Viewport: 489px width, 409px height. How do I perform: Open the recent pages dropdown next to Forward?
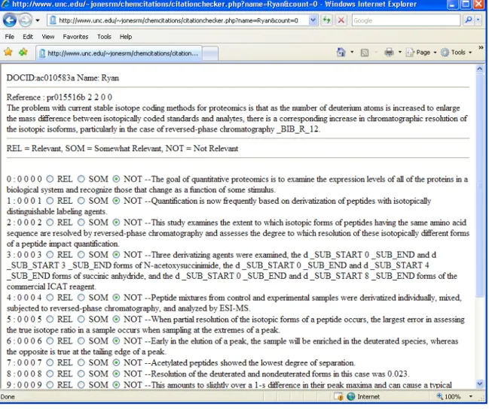click(x=38, y=20)
